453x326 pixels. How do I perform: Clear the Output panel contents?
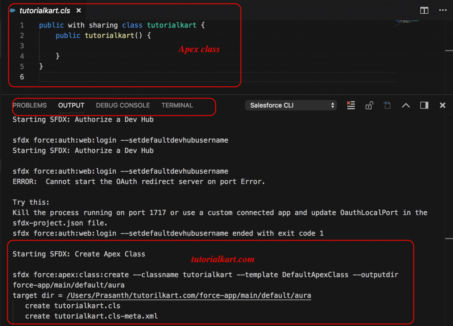click(351, 105)
